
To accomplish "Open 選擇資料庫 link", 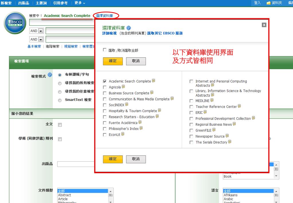I will pyautogui.click(x=105, y=16).
